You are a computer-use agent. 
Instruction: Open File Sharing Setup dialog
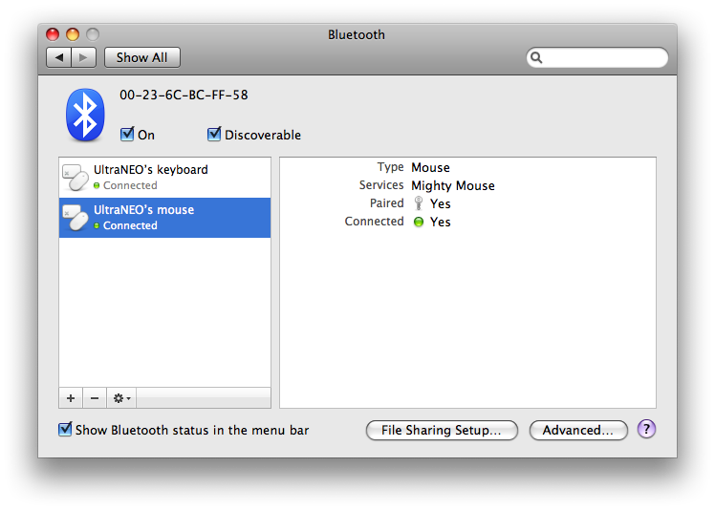click(442, 430)
